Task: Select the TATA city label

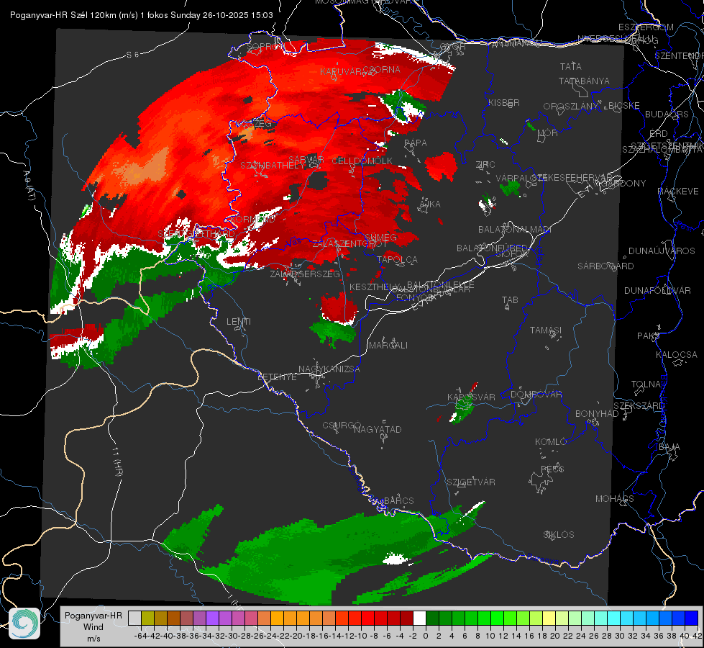Action: tap(571, 66)
